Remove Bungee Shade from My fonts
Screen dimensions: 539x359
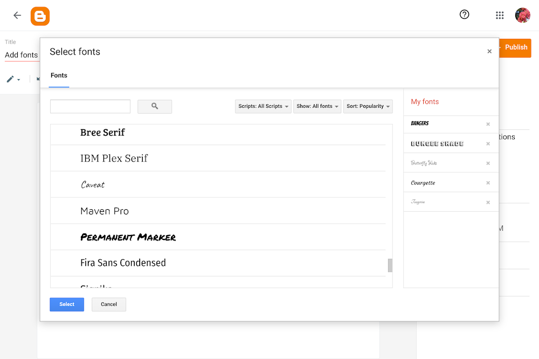coord(488,144)
